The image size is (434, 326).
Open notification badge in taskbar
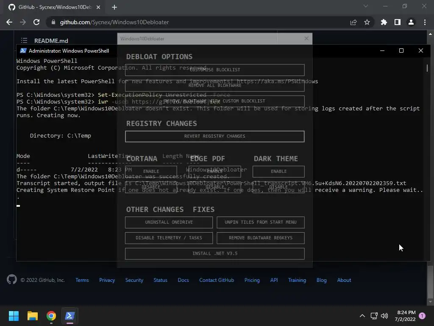[x=422, y=316]
